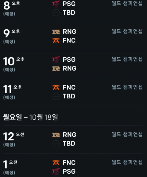Screen dimensions: 147x177
Task: Click the RNG logo in the 10 PM match
Action: click(x=56, y=69)
